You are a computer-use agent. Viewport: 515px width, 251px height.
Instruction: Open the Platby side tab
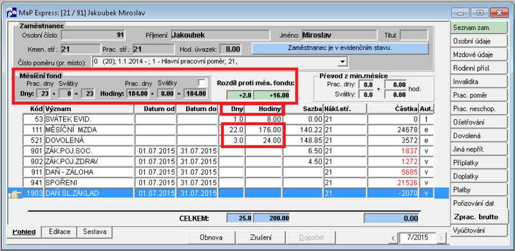478,190
